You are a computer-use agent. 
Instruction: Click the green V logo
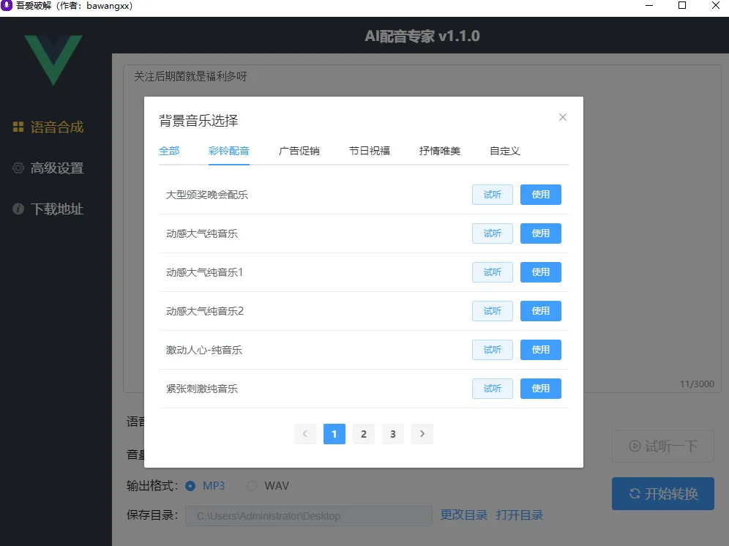tap(53, 60)
